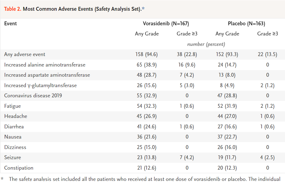Click the '24 (14.7)' cell
This screenshot has height=182, width=285.
[227, 65]
